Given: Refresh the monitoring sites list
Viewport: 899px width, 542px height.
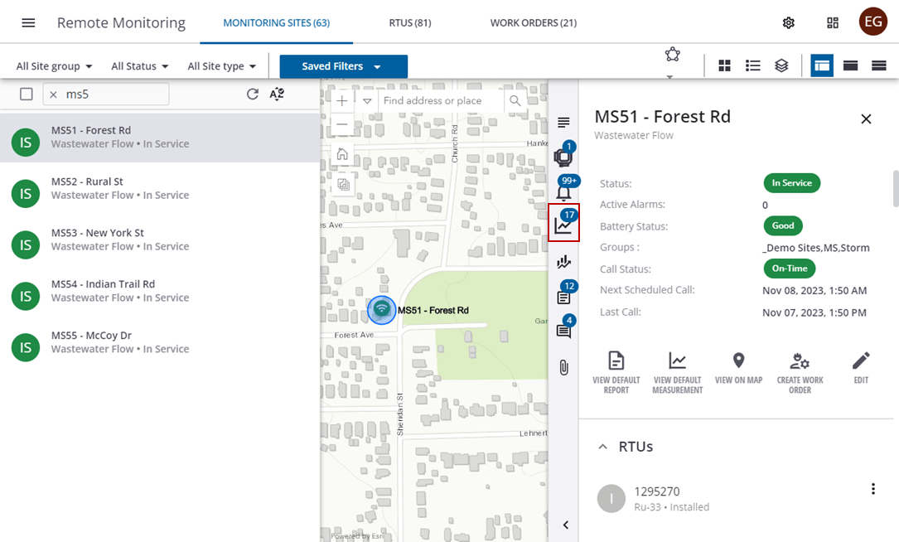Looking at the screenshot, I should 253,94.
